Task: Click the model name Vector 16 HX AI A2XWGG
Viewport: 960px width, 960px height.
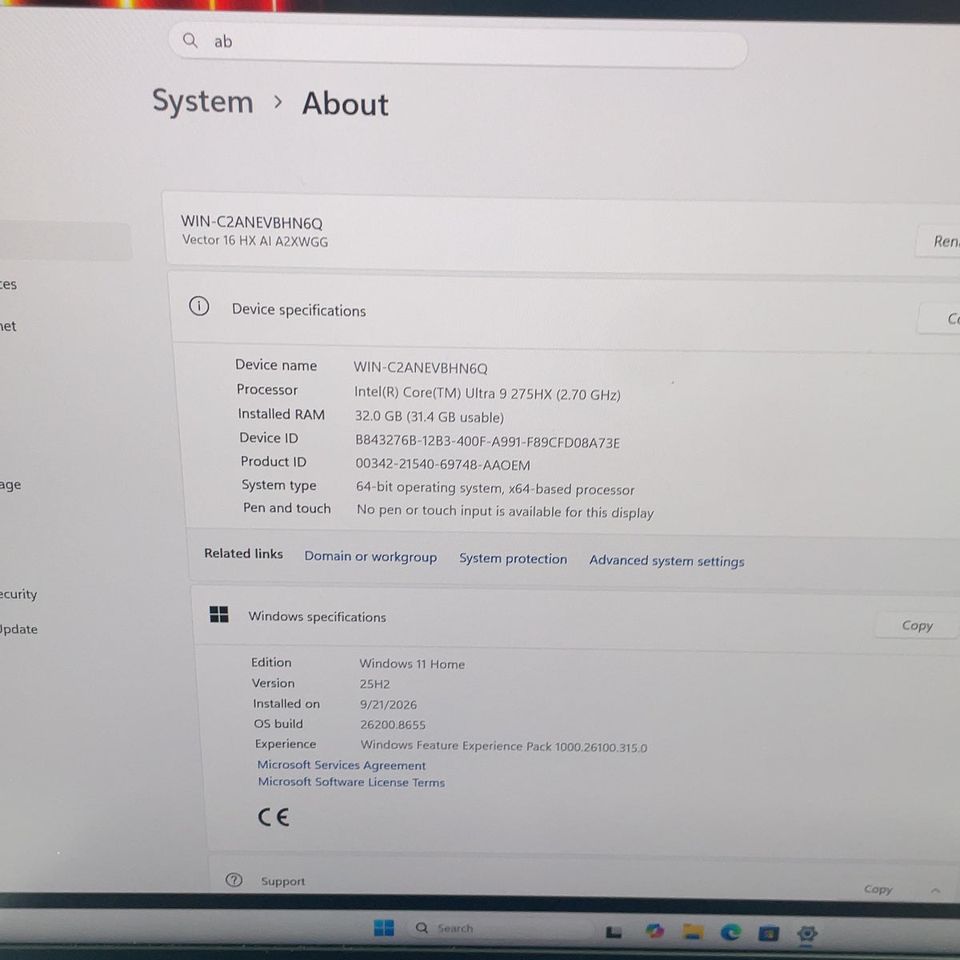Action: pos(255,240)
